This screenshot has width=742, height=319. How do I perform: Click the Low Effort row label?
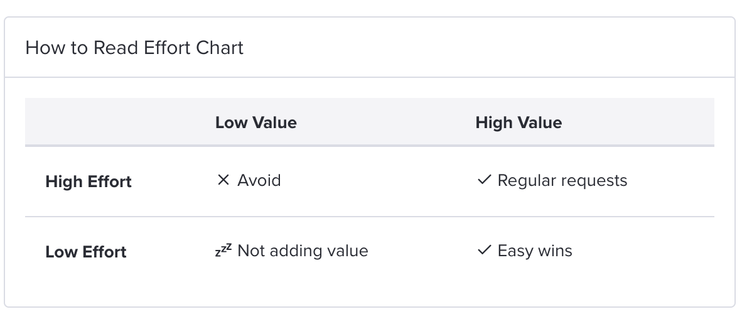(x=85, y=252)
